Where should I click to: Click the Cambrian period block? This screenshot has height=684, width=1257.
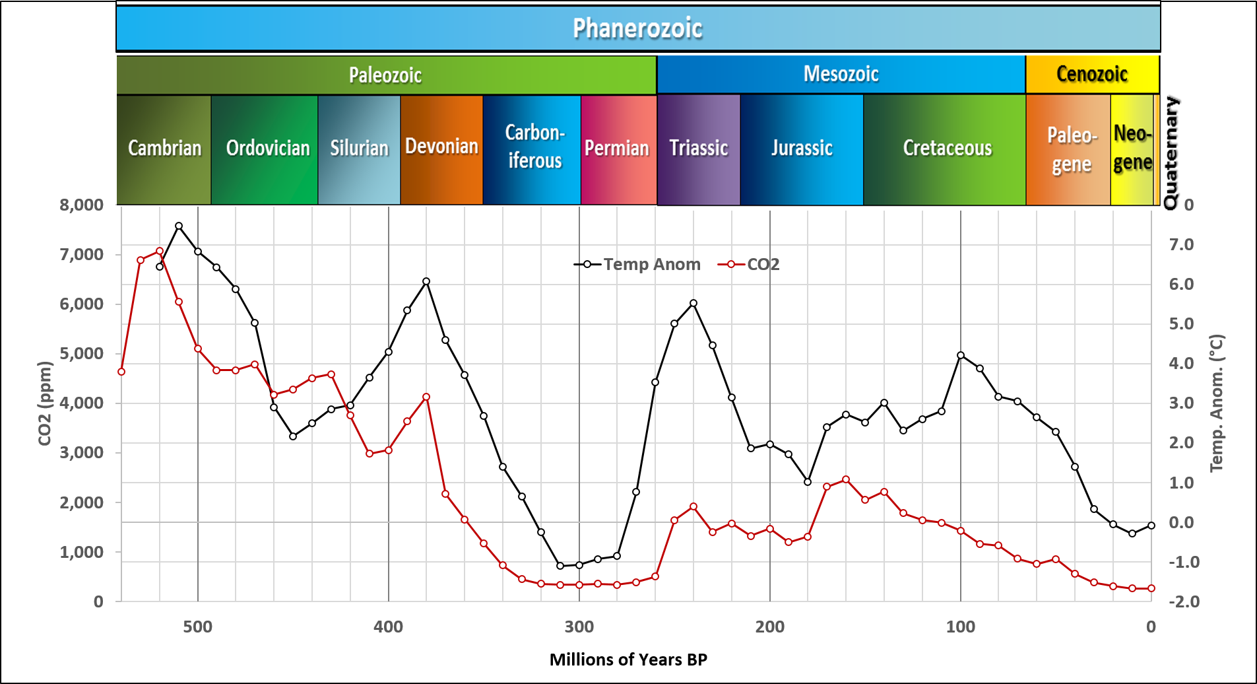(x=164, y=149)
